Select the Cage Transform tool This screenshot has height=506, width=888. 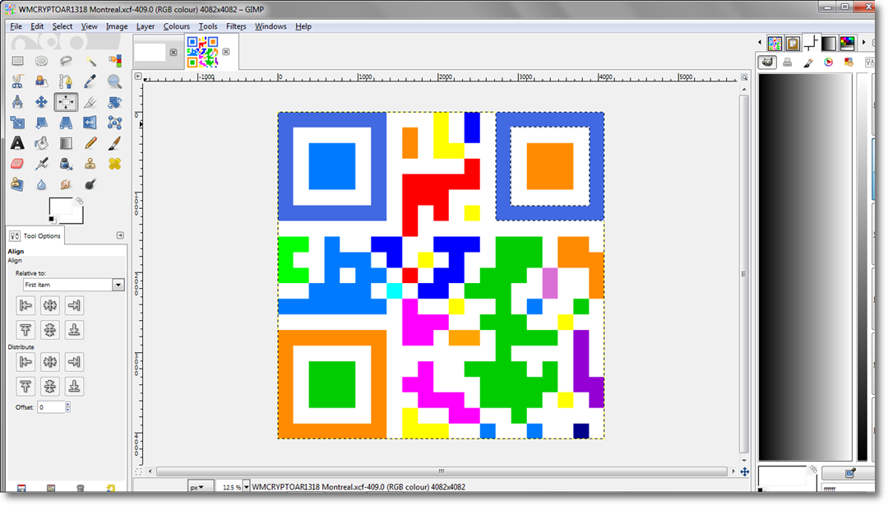(x=115, y=123)
